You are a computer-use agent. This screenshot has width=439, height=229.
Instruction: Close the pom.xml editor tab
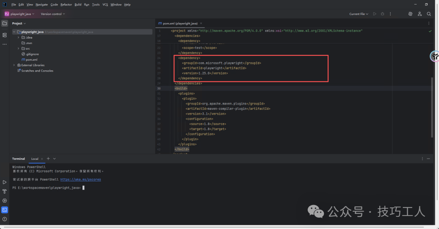pyautogui.click(x=201, y=24)
